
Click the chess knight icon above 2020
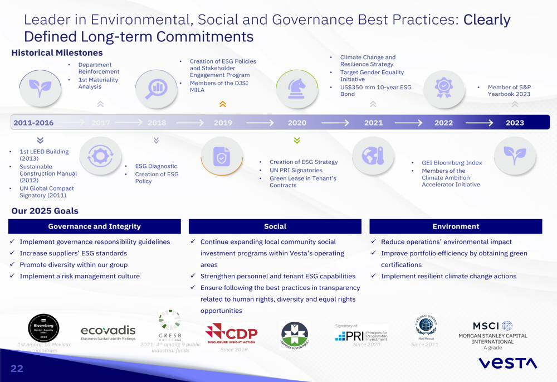click(x=297, y=89)
